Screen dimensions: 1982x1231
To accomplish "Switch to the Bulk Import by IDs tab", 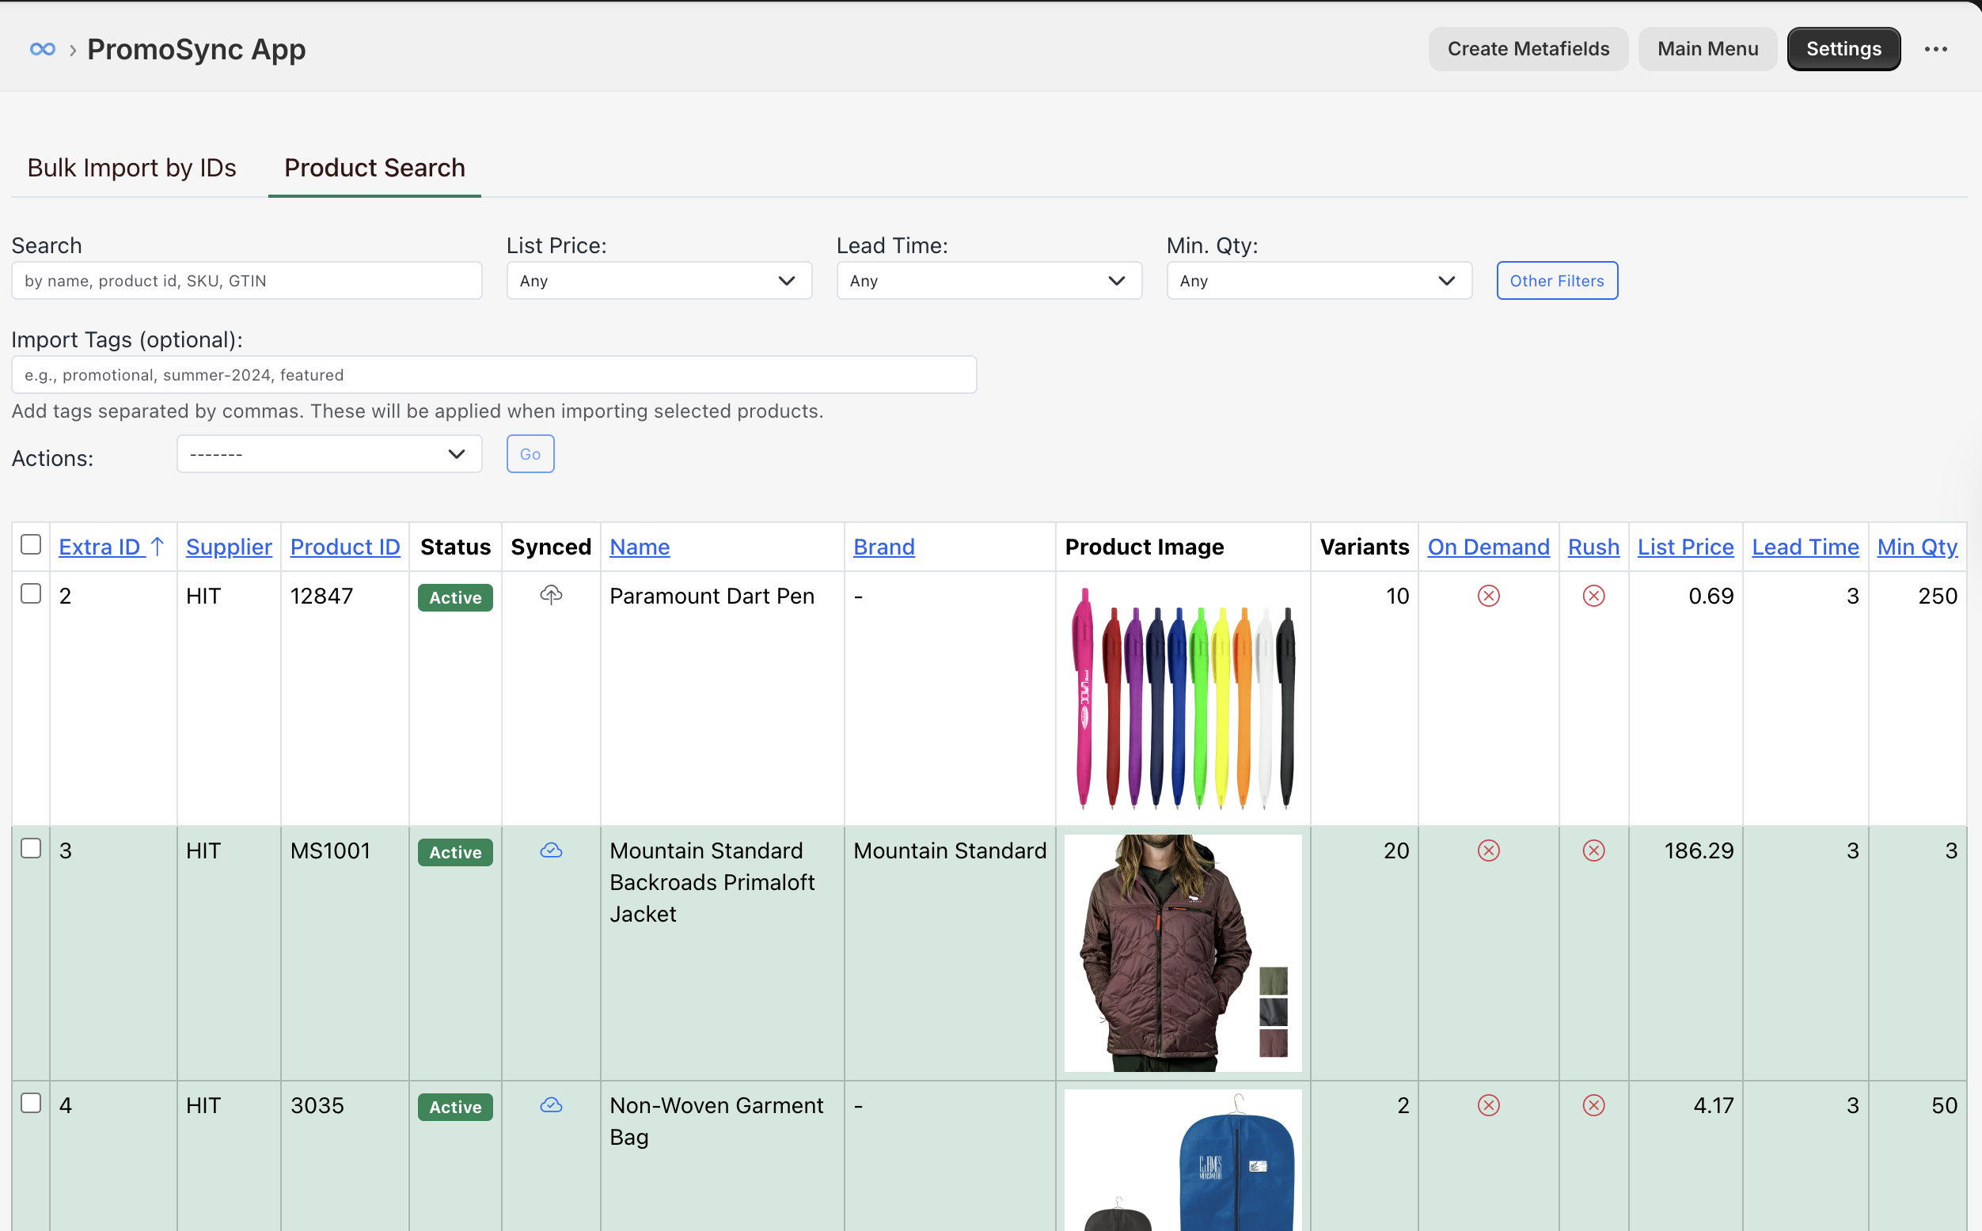I will (x=131, y=167).
